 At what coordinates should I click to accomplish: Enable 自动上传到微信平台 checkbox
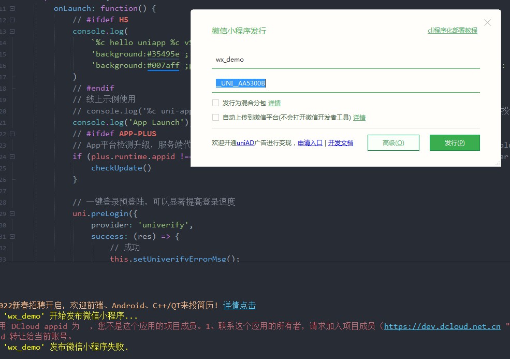[215, 117]
